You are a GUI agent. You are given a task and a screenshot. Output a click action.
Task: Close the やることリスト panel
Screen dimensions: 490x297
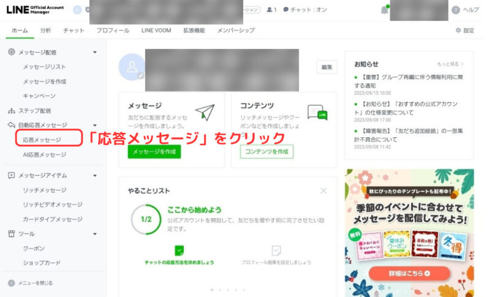pos(323,190)
